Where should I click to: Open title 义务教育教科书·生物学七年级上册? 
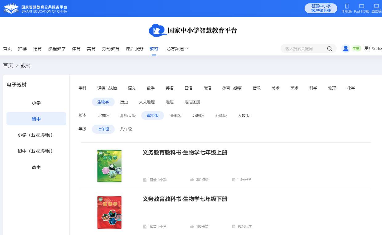[x=185, y=152]
